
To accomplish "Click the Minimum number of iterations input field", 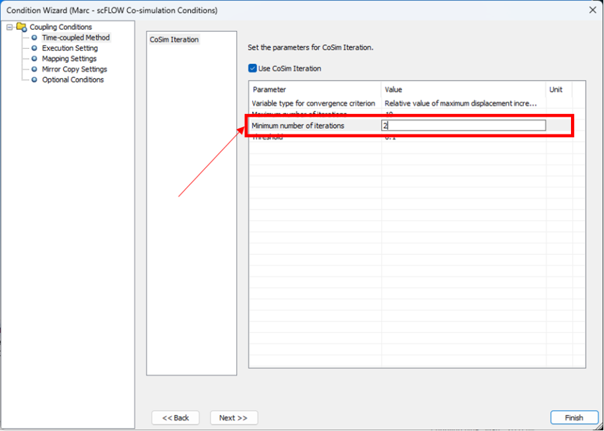I will pos(463,125).
